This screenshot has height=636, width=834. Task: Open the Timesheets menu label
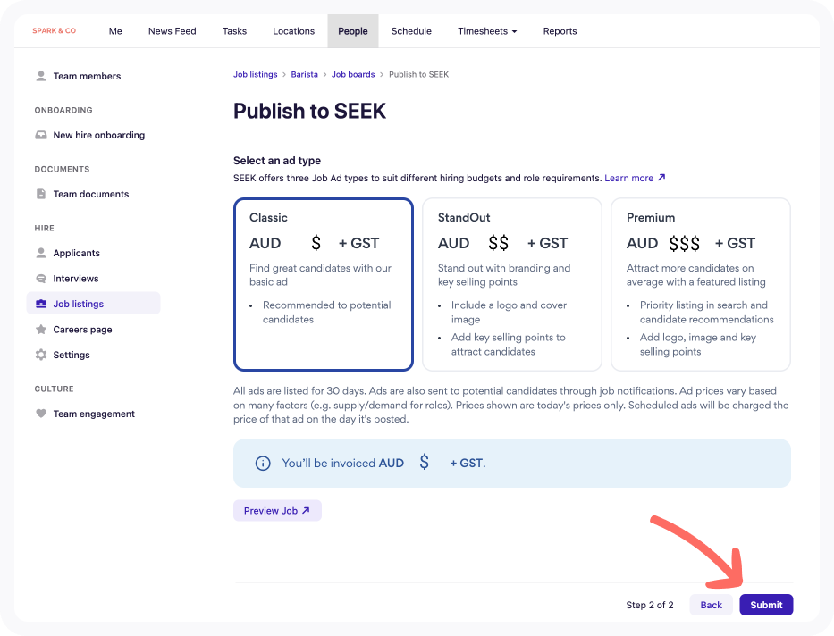[x=483, y=30]
